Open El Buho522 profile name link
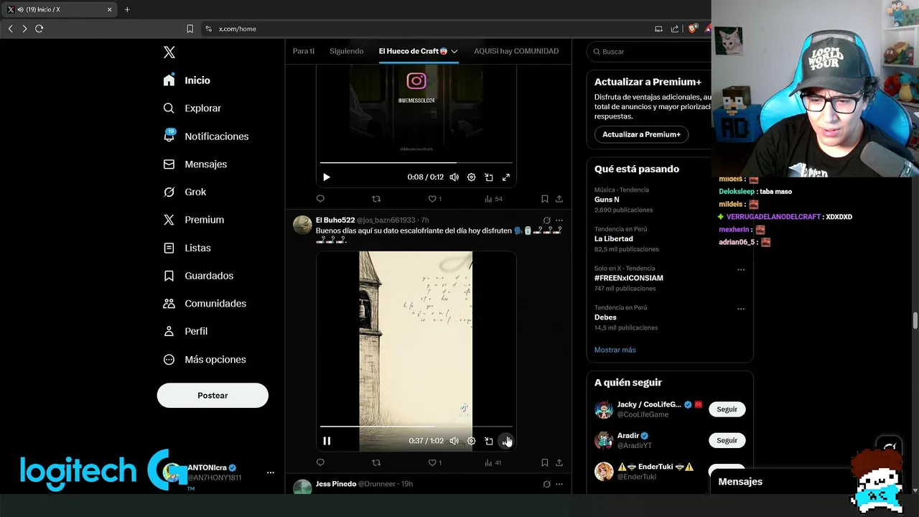The image size is (919, 517). click(335, 220)
